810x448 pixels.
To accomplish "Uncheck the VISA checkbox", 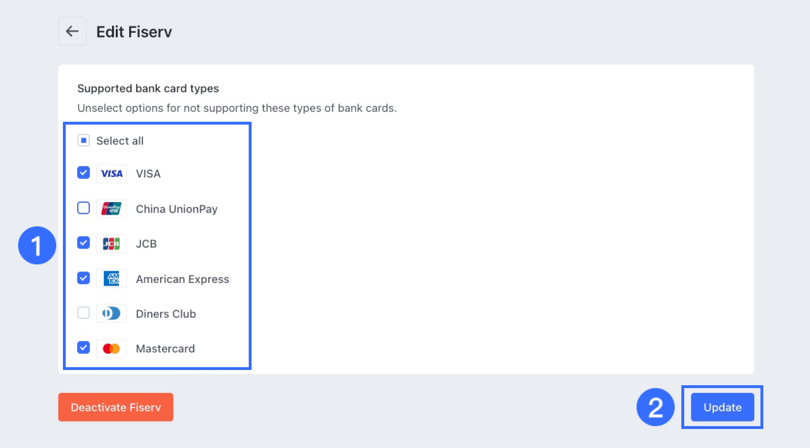I will [83, 173].
